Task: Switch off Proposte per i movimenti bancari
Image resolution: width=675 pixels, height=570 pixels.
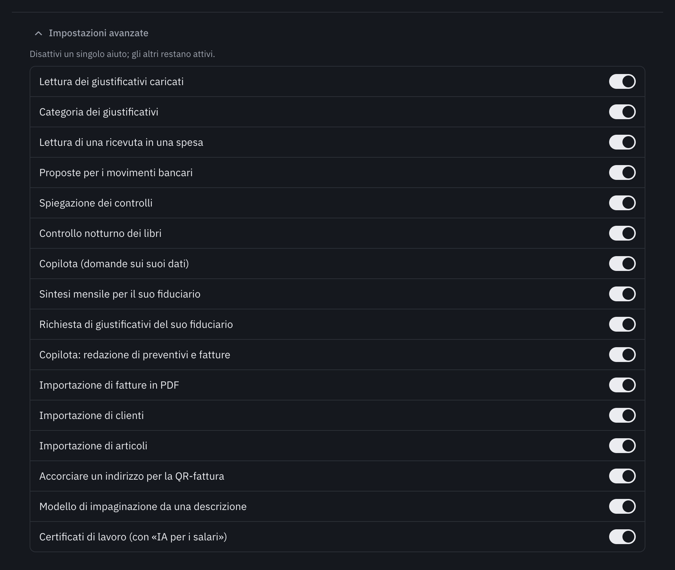Action: pos(622,172)
